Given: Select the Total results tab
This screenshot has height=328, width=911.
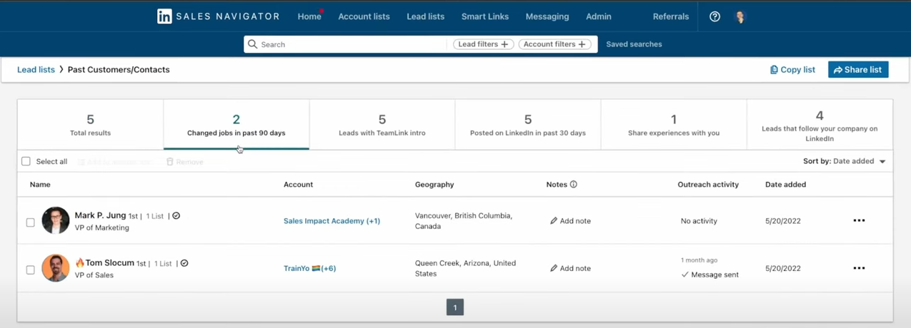Looking at the screenshot, I should (x=90, y=125).
